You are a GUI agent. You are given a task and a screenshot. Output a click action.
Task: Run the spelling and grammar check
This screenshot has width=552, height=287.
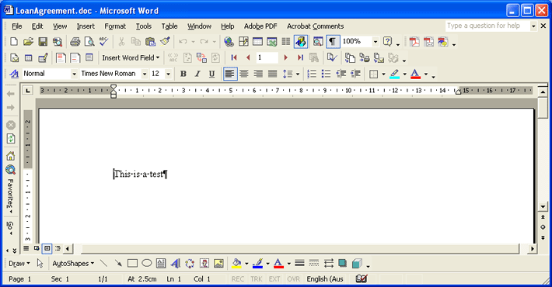pos(103,42)
